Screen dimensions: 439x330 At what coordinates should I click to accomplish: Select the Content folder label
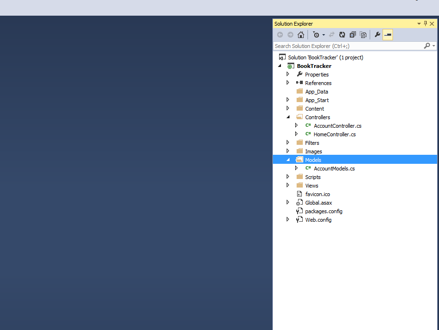click(x=314, y=109)
